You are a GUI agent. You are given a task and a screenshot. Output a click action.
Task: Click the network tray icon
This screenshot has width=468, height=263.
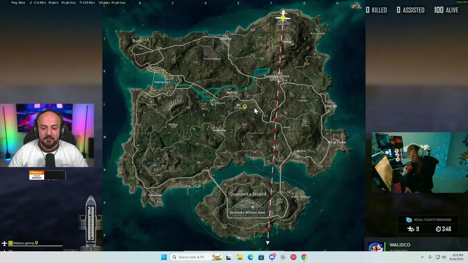click(438, 257)
